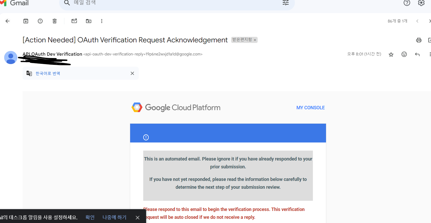The height and width of the screenshot is (223, 431).
Task: Report this email as spam
Action: click(40, 21)
